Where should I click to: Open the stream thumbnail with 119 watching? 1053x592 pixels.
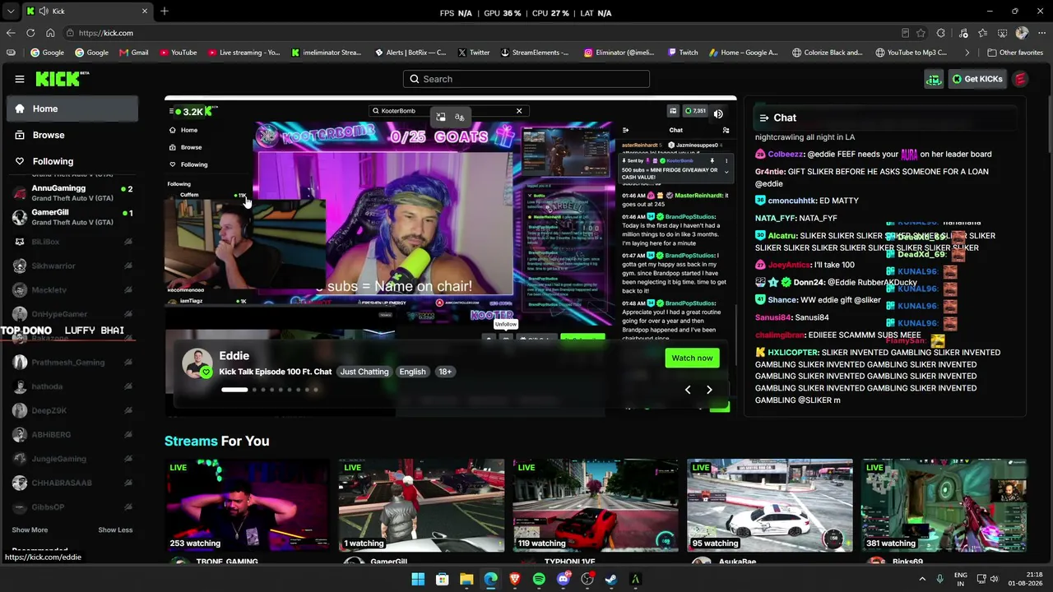coord(596,505)
